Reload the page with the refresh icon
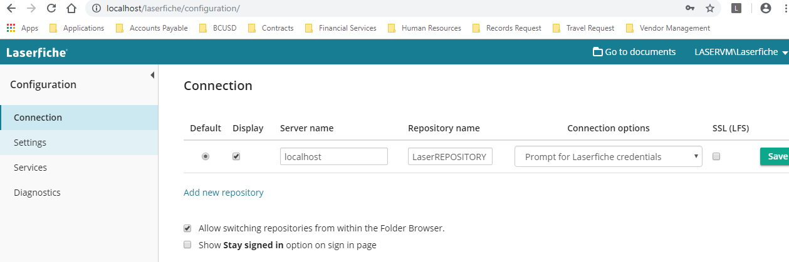 pyautogui.click(x=51, y=9)
